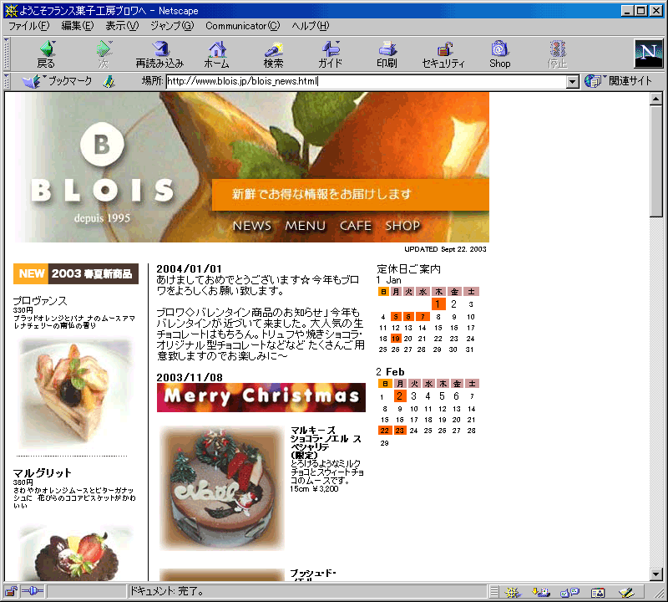This screenshot has width=668, height=602.
Task: Click January 19 in the calendar
Action: click(396, 339)
